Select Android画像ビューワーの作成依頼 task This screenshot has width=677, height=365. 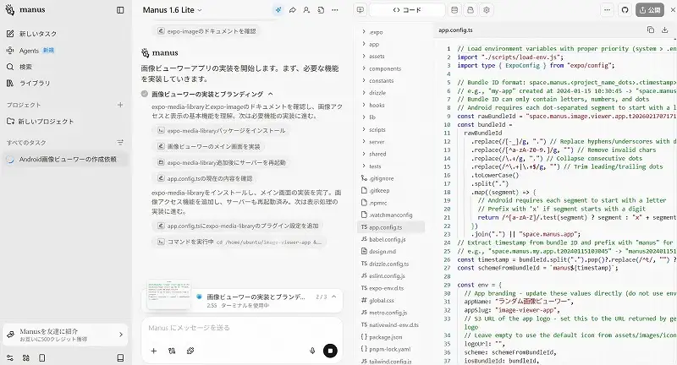pyautogui.click(x=66, y=159)
